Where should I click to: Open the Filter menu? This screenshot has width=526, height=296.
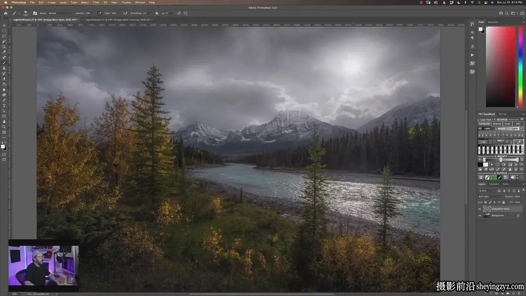click(x=96, y=2)
